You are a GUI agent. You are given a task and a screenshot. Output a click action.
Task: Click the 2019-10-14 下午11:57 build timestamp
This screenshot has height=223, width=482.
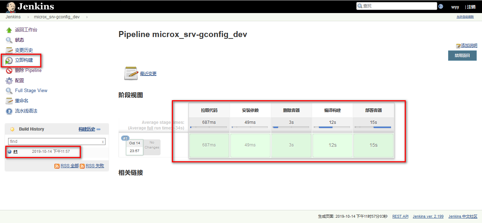tap(51, 152)
